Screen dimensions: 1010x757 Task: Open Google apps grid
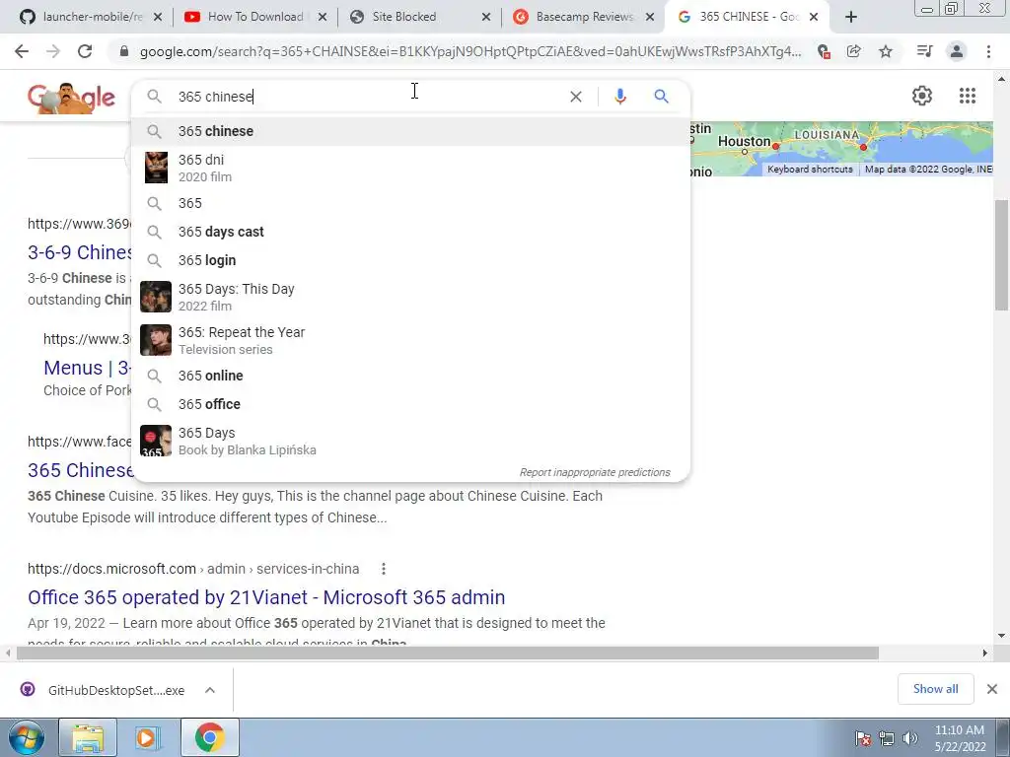(967, 96)
